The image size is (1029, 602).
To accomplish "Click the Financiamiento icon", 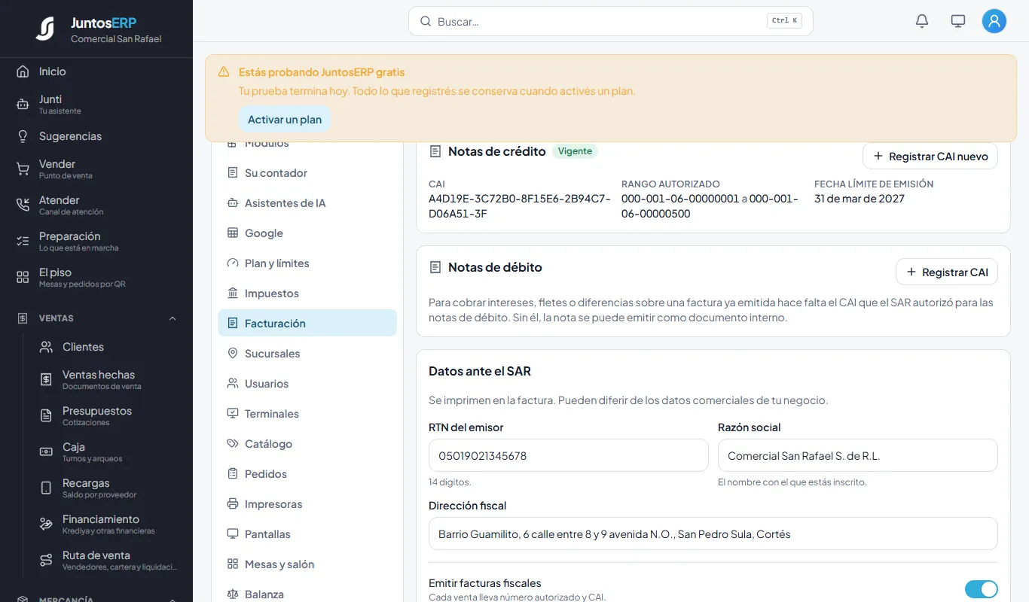I will tap(46, 524).
